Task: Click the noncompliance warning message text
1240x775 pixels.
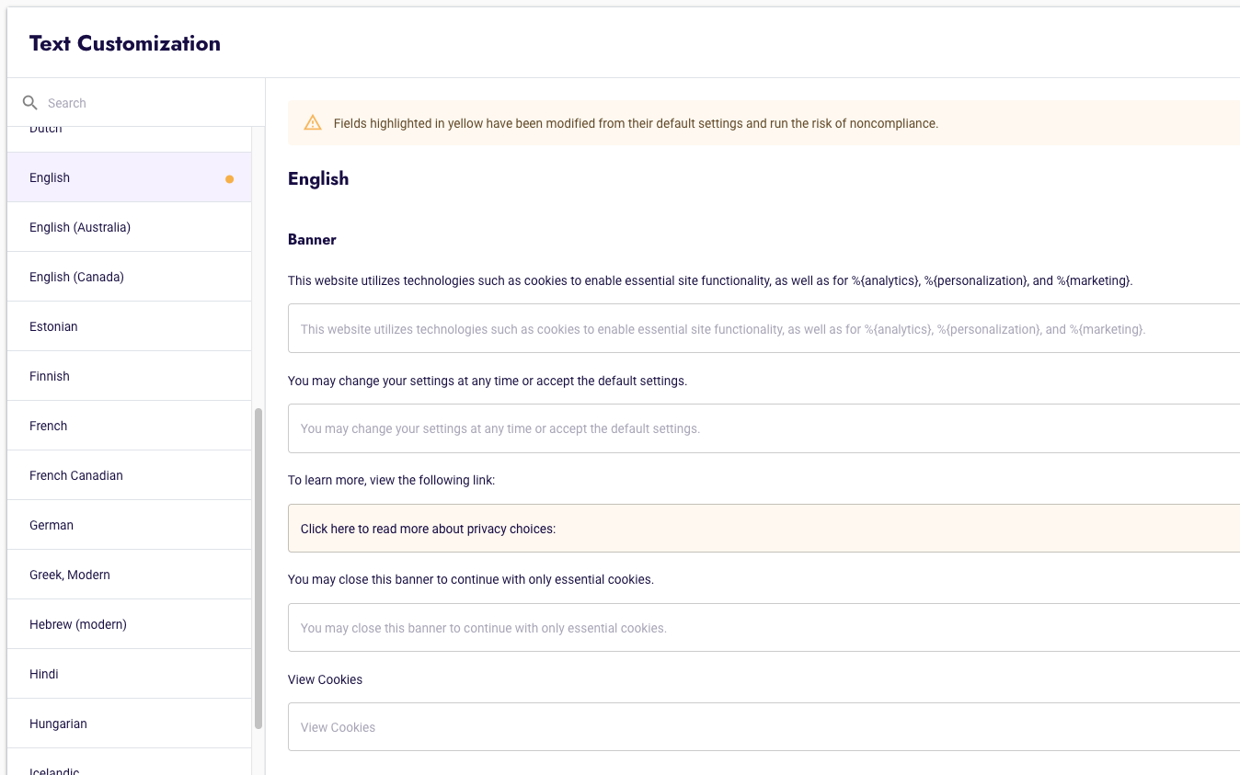Action: [636, 123]
